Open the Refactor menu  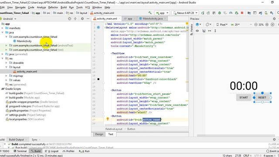(53, 7)
